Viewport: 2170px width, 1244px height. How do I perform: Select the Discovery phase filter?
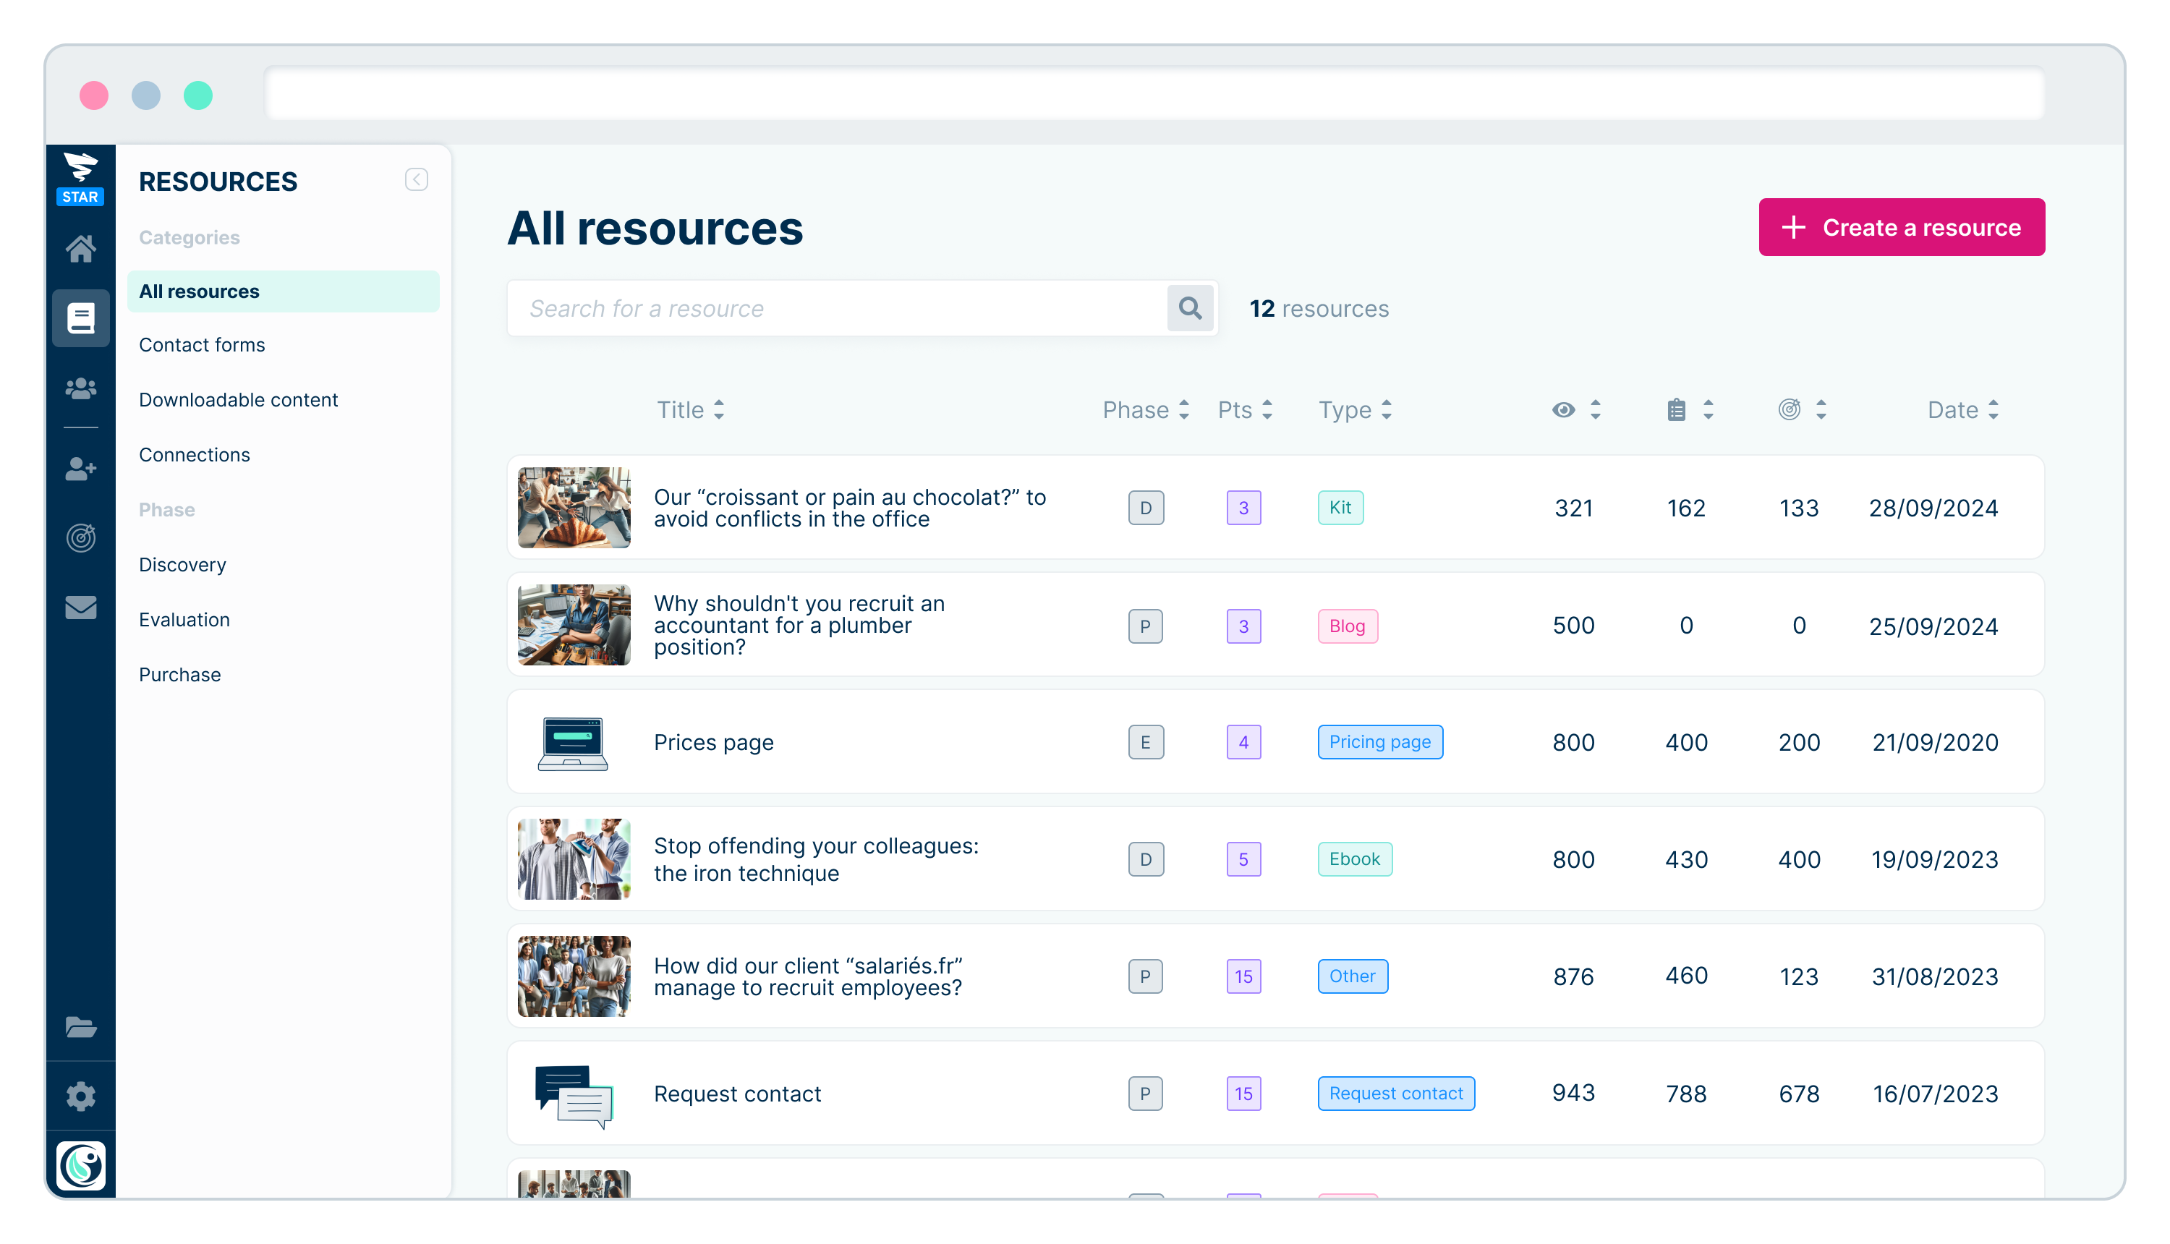click(182, 565)
